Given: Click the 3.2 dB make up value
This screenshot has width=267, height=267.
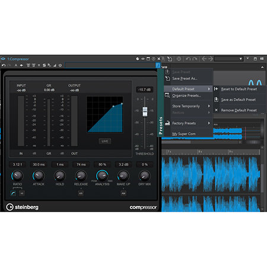Looking at the screenshot, I should tap(123, 164).
